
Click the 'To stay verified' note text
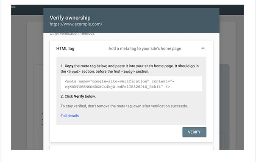point(124,106)
